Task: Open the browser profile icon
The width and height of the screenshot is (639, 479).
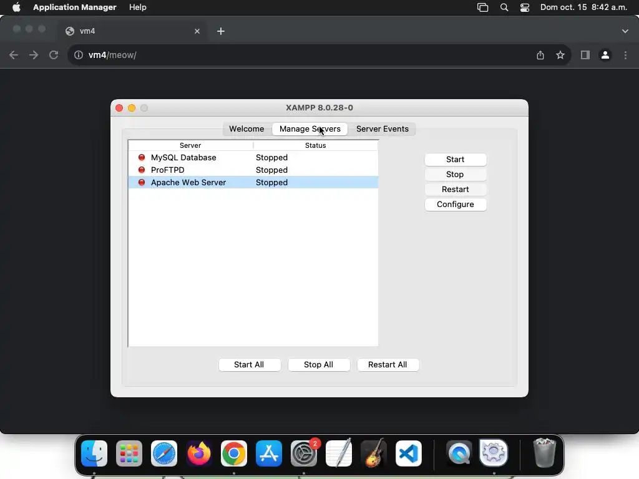Action: (605, 55)
